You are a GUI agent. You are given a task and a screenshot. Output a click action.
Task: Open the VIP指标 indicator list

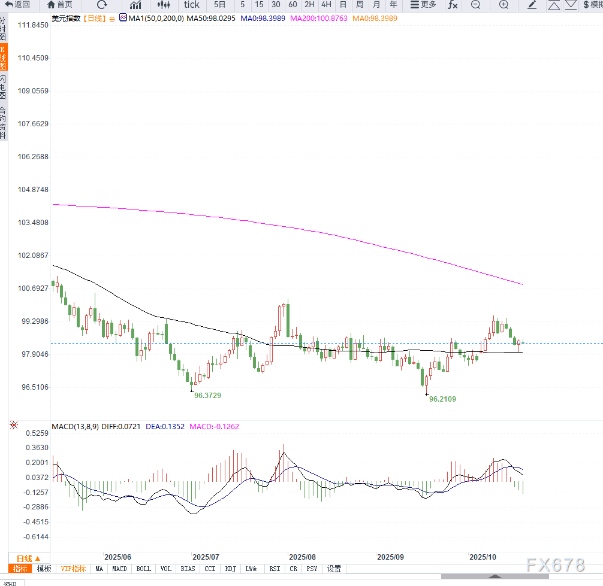click(x=73, y=569)
